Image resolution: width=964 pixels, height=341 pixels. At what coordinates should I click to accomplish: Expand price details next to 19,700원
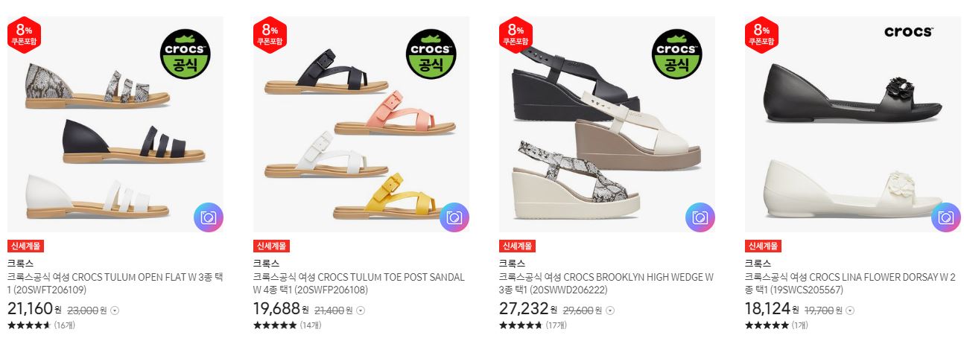pos(850,310)
